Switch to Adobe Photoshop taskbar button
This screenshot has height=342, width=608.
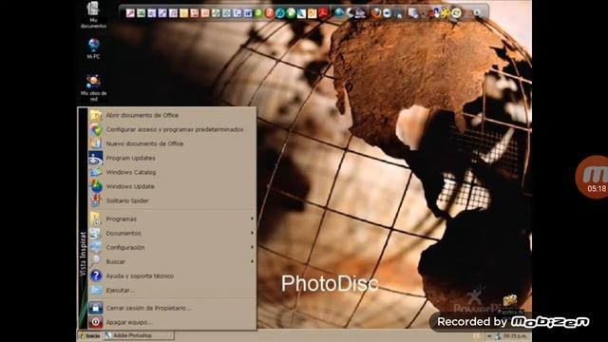(x=139, y=335)
